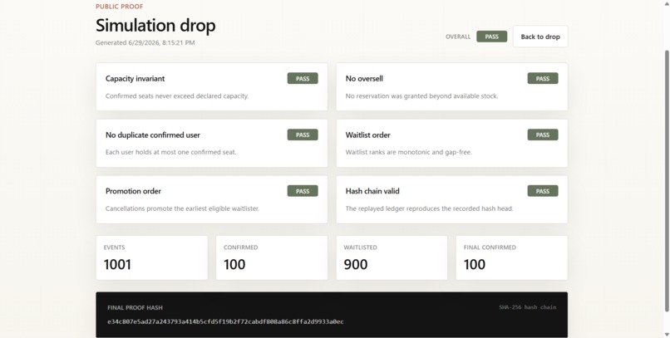The image size is (670, 338).
Task: Select the Capacity invariant PASS badge
Action: [x=303, y=79]
